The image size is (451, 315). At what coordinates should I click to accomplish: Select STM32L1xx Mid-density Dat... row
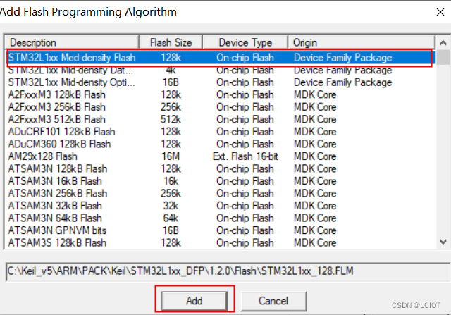coord(220,70)
